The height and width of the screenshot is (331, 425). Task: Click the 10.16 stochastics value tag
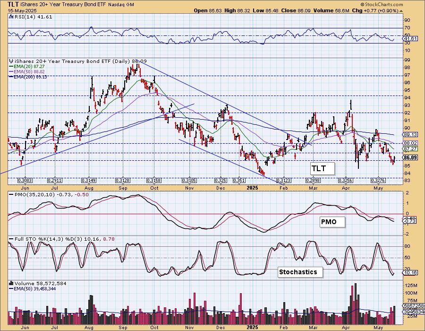(410, 272)
